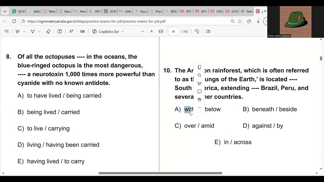Select the PDF erase tool

coord(48,31)
